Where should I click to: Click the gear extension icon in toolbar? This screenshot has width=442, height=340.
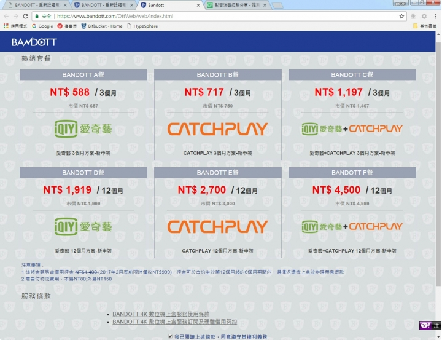(424, 16)
